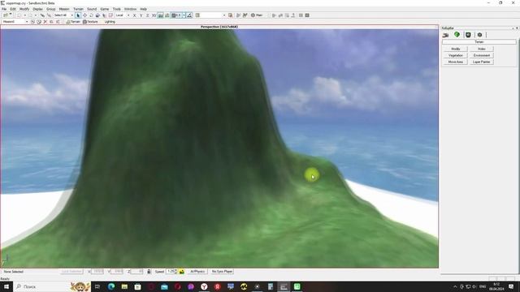Collapse the Terrain rollup header
Screen dimensions: 520x292
[479, 42]
